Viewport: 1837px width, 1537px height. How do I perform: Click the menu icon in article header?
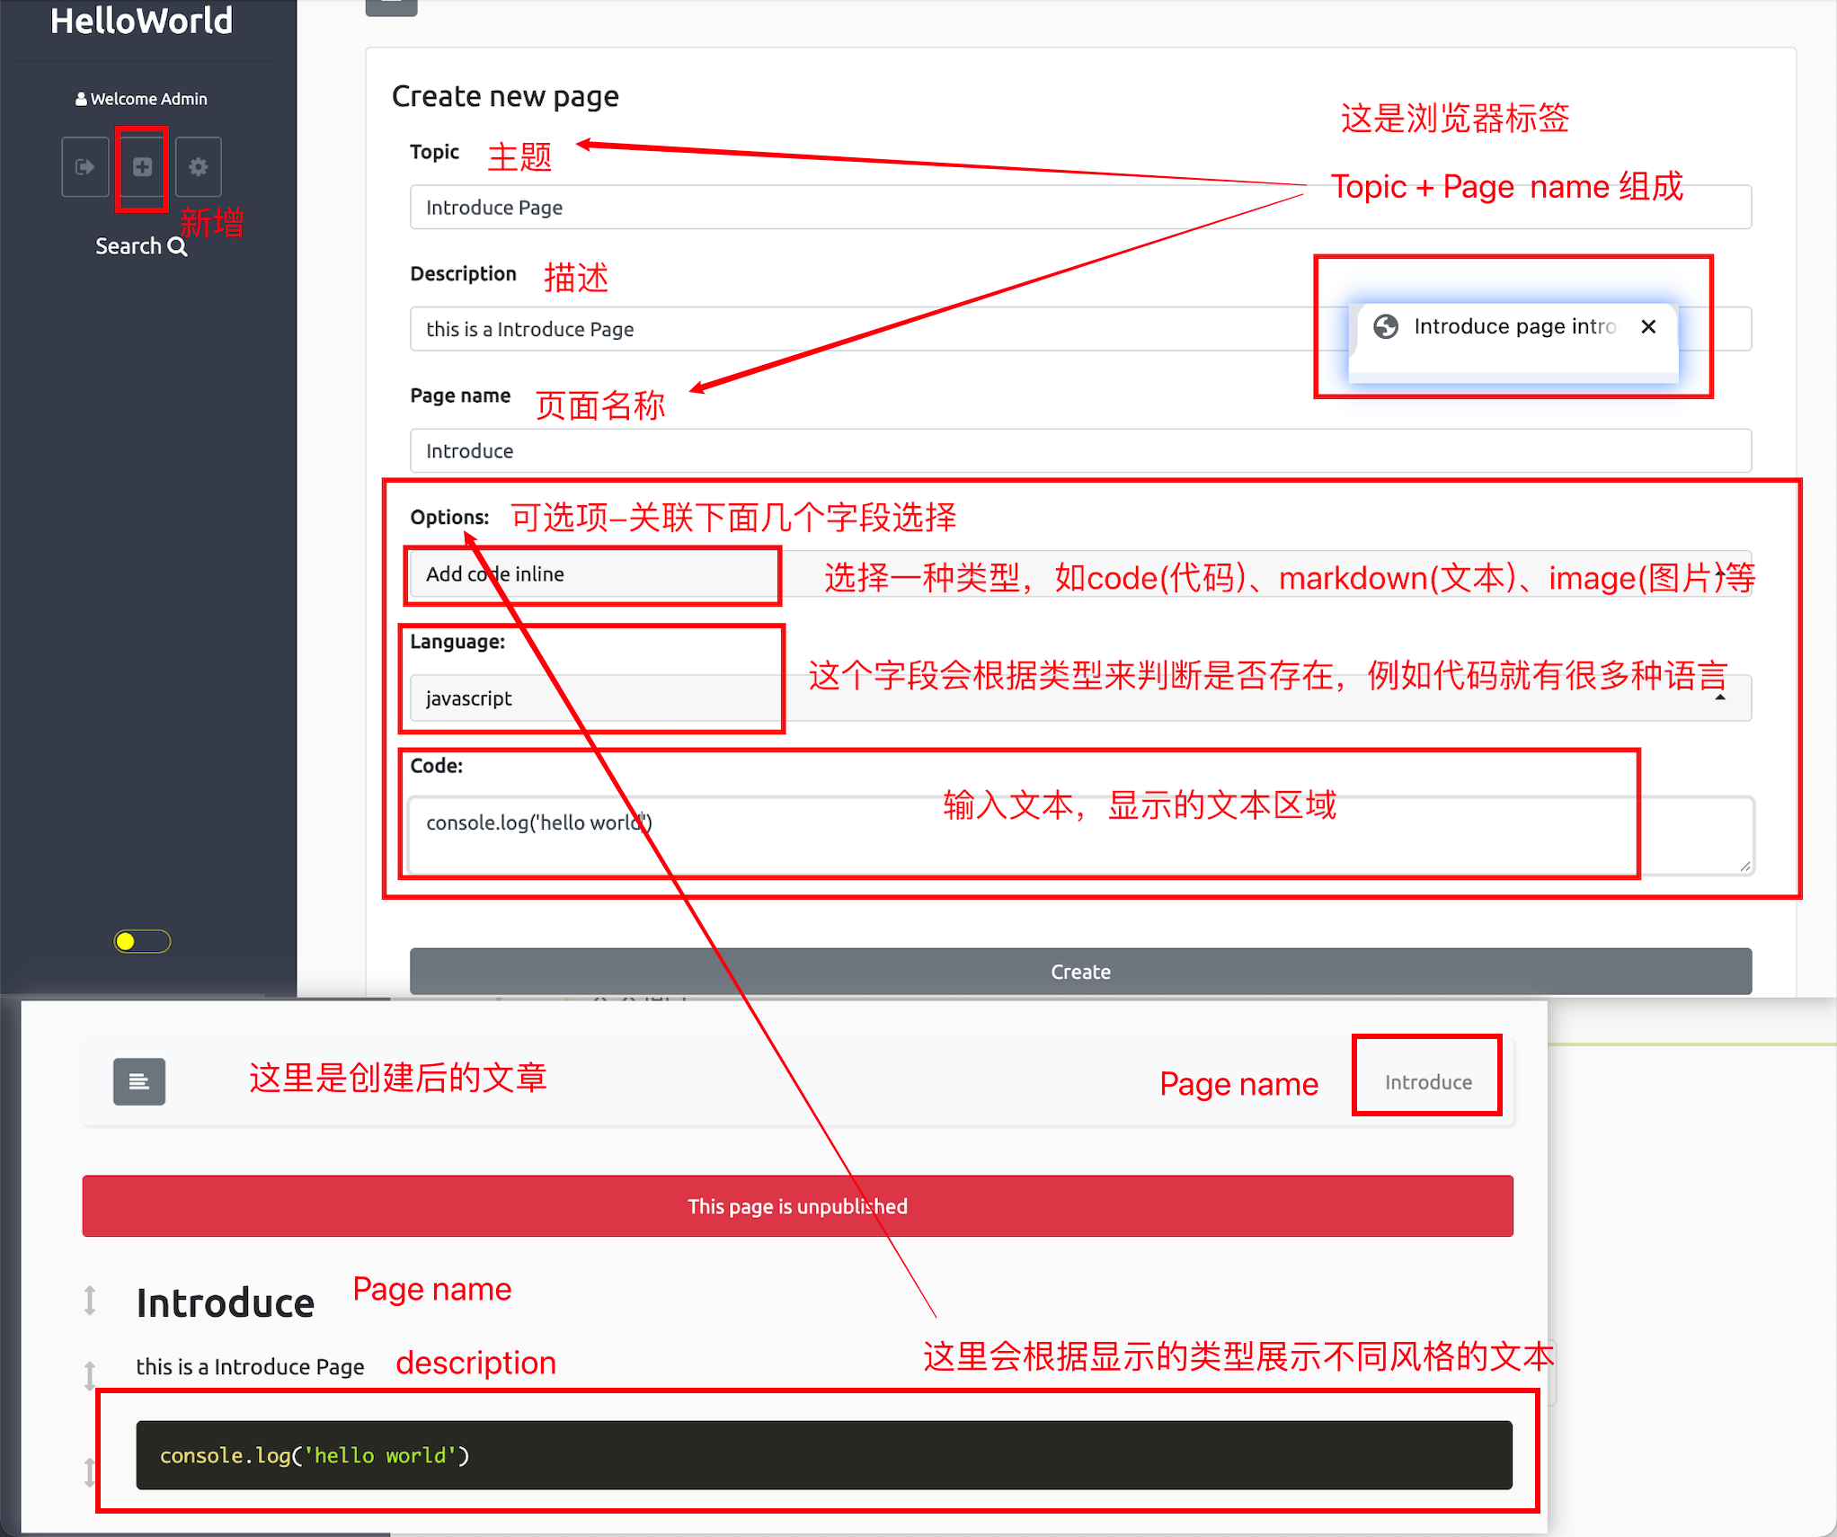[139, 1081]
